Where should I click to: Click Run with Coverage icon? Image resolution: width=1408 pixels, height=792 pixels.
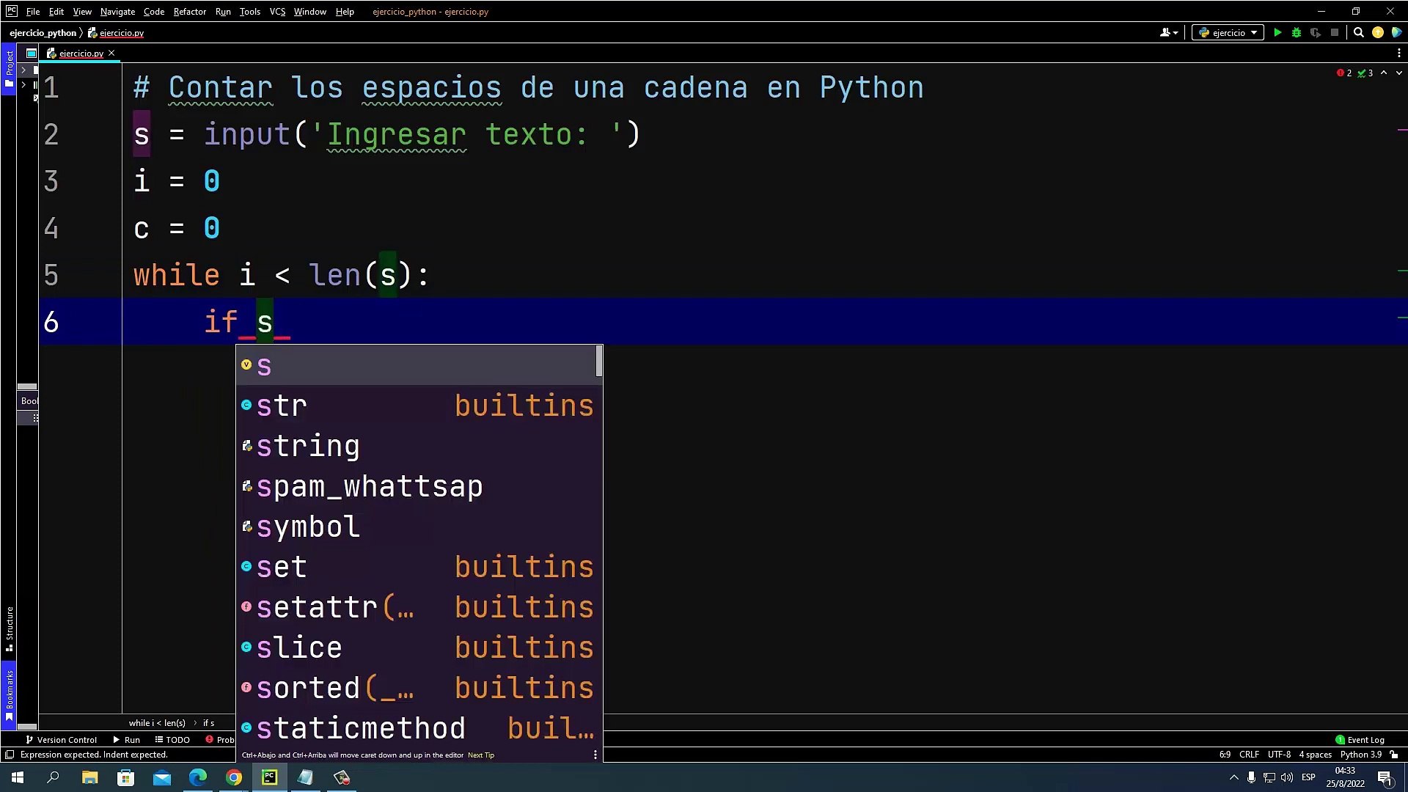1316,32
